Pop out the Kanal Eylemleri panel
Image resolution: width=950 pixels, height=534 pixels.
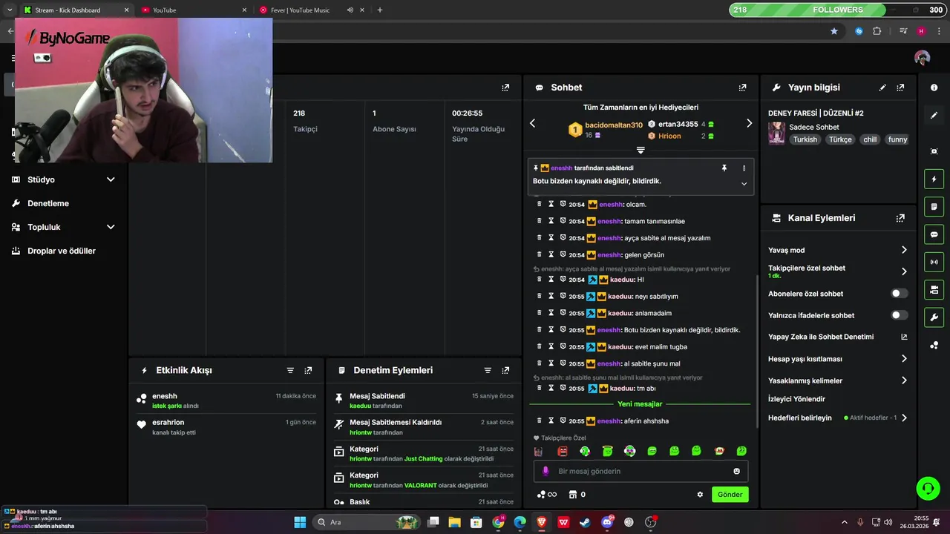point(900,218)
